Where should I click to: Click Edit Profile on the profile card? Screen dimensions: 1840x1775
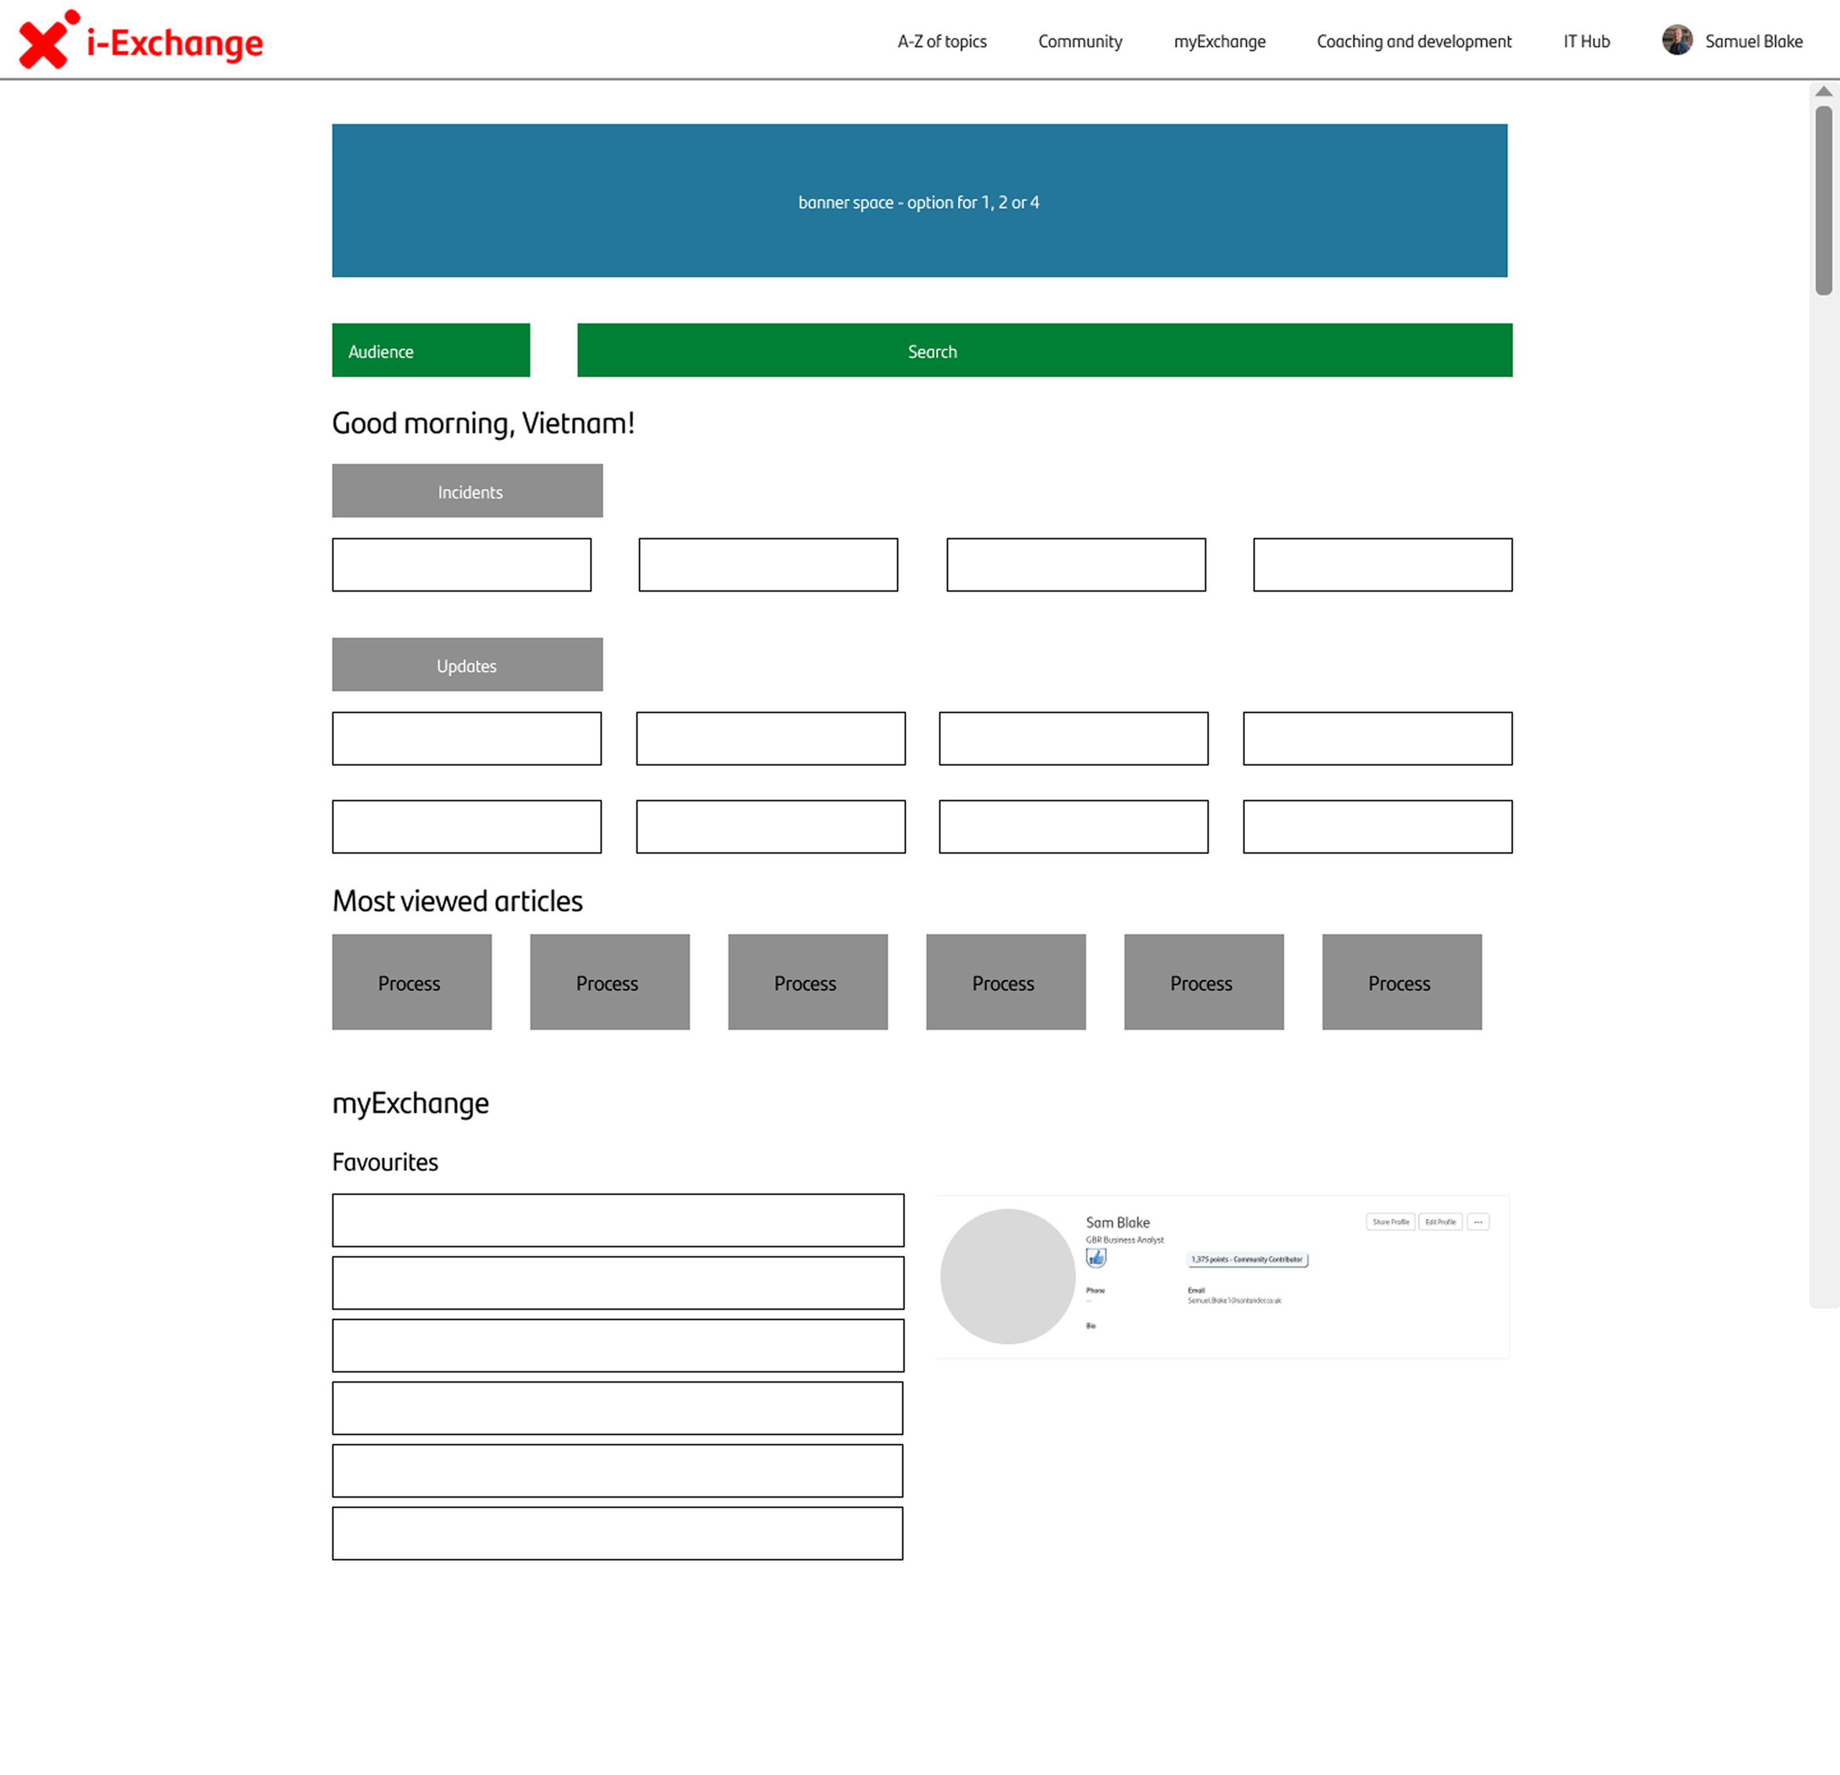coord(1440,1222)
